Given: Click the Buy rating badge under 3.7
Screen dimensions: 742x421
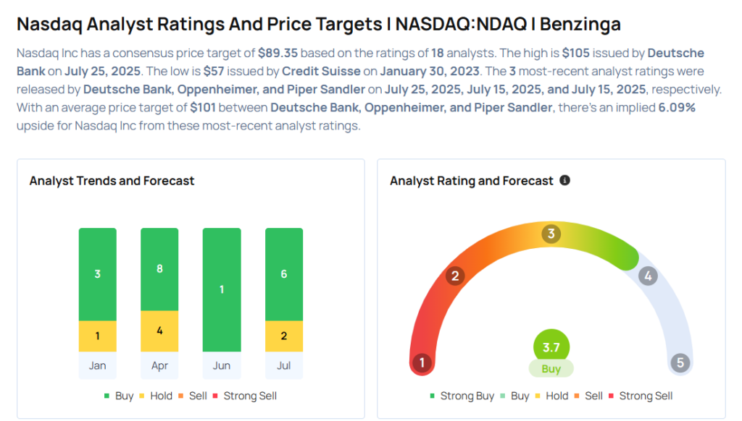Looking at the screenshot, I should (551, 369).
